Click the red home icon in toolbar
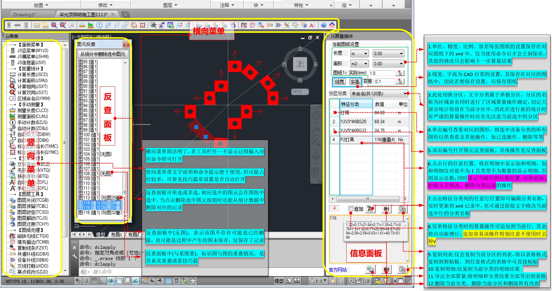Screen dimensions: 552x291 332,25
